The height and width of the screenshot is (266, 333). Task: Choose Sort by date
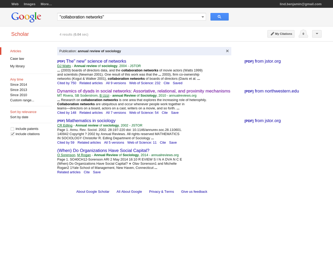tap(19, 117)
